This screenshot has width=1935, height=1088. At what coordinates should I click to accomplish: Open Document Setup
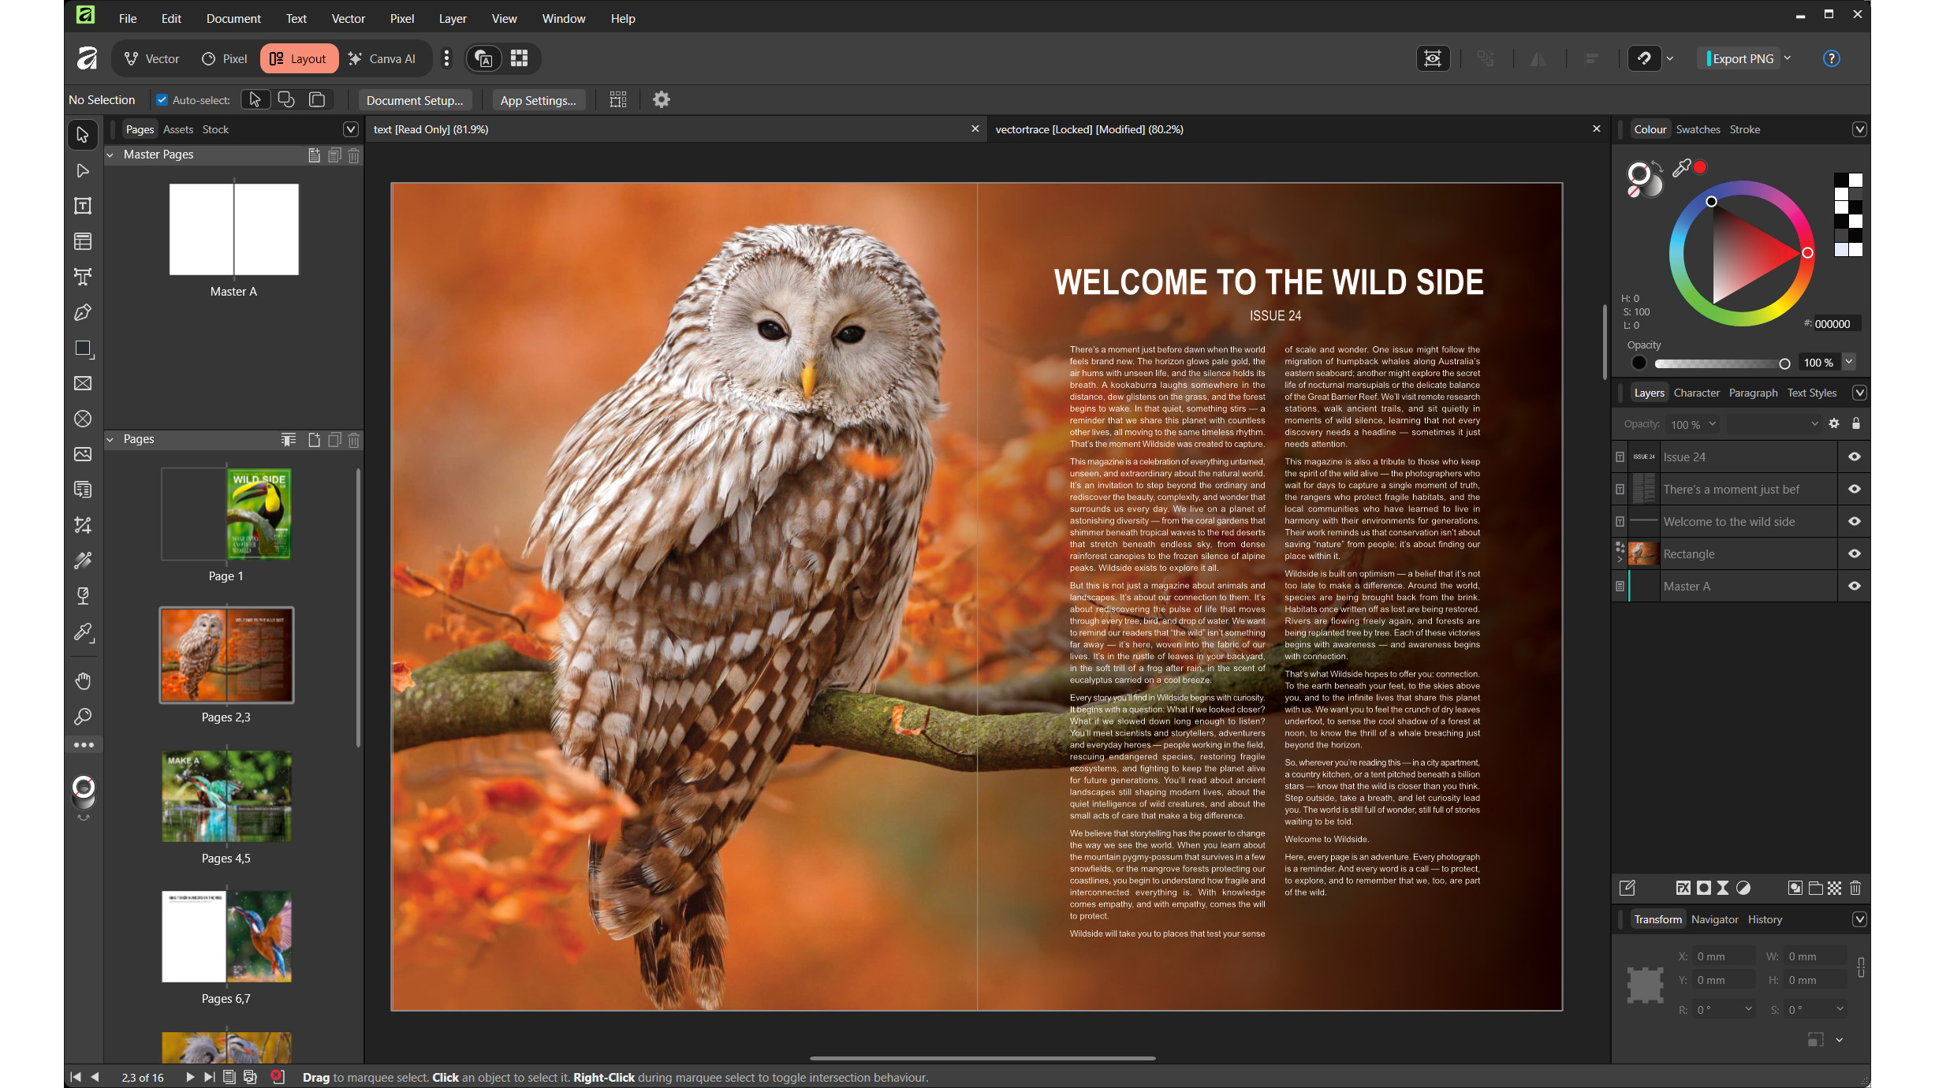(x=416, y=99)
